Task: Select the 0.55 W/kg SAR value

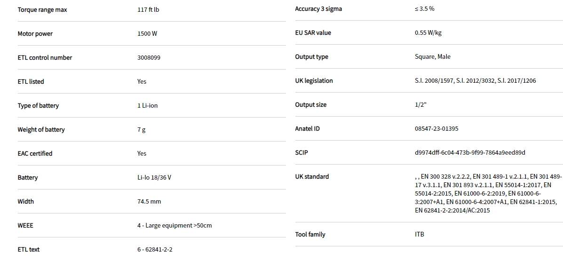Action: point(428,33)
